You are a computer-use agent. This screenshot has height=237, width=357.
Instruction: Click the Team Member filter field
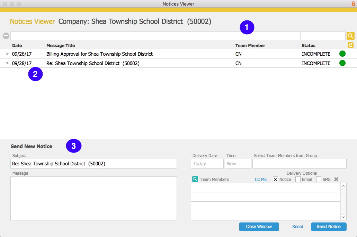pyautogui.click(x=267, y=36)
